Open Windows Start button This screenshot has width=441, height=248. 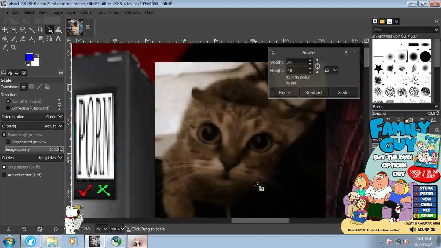coord(9,241)
